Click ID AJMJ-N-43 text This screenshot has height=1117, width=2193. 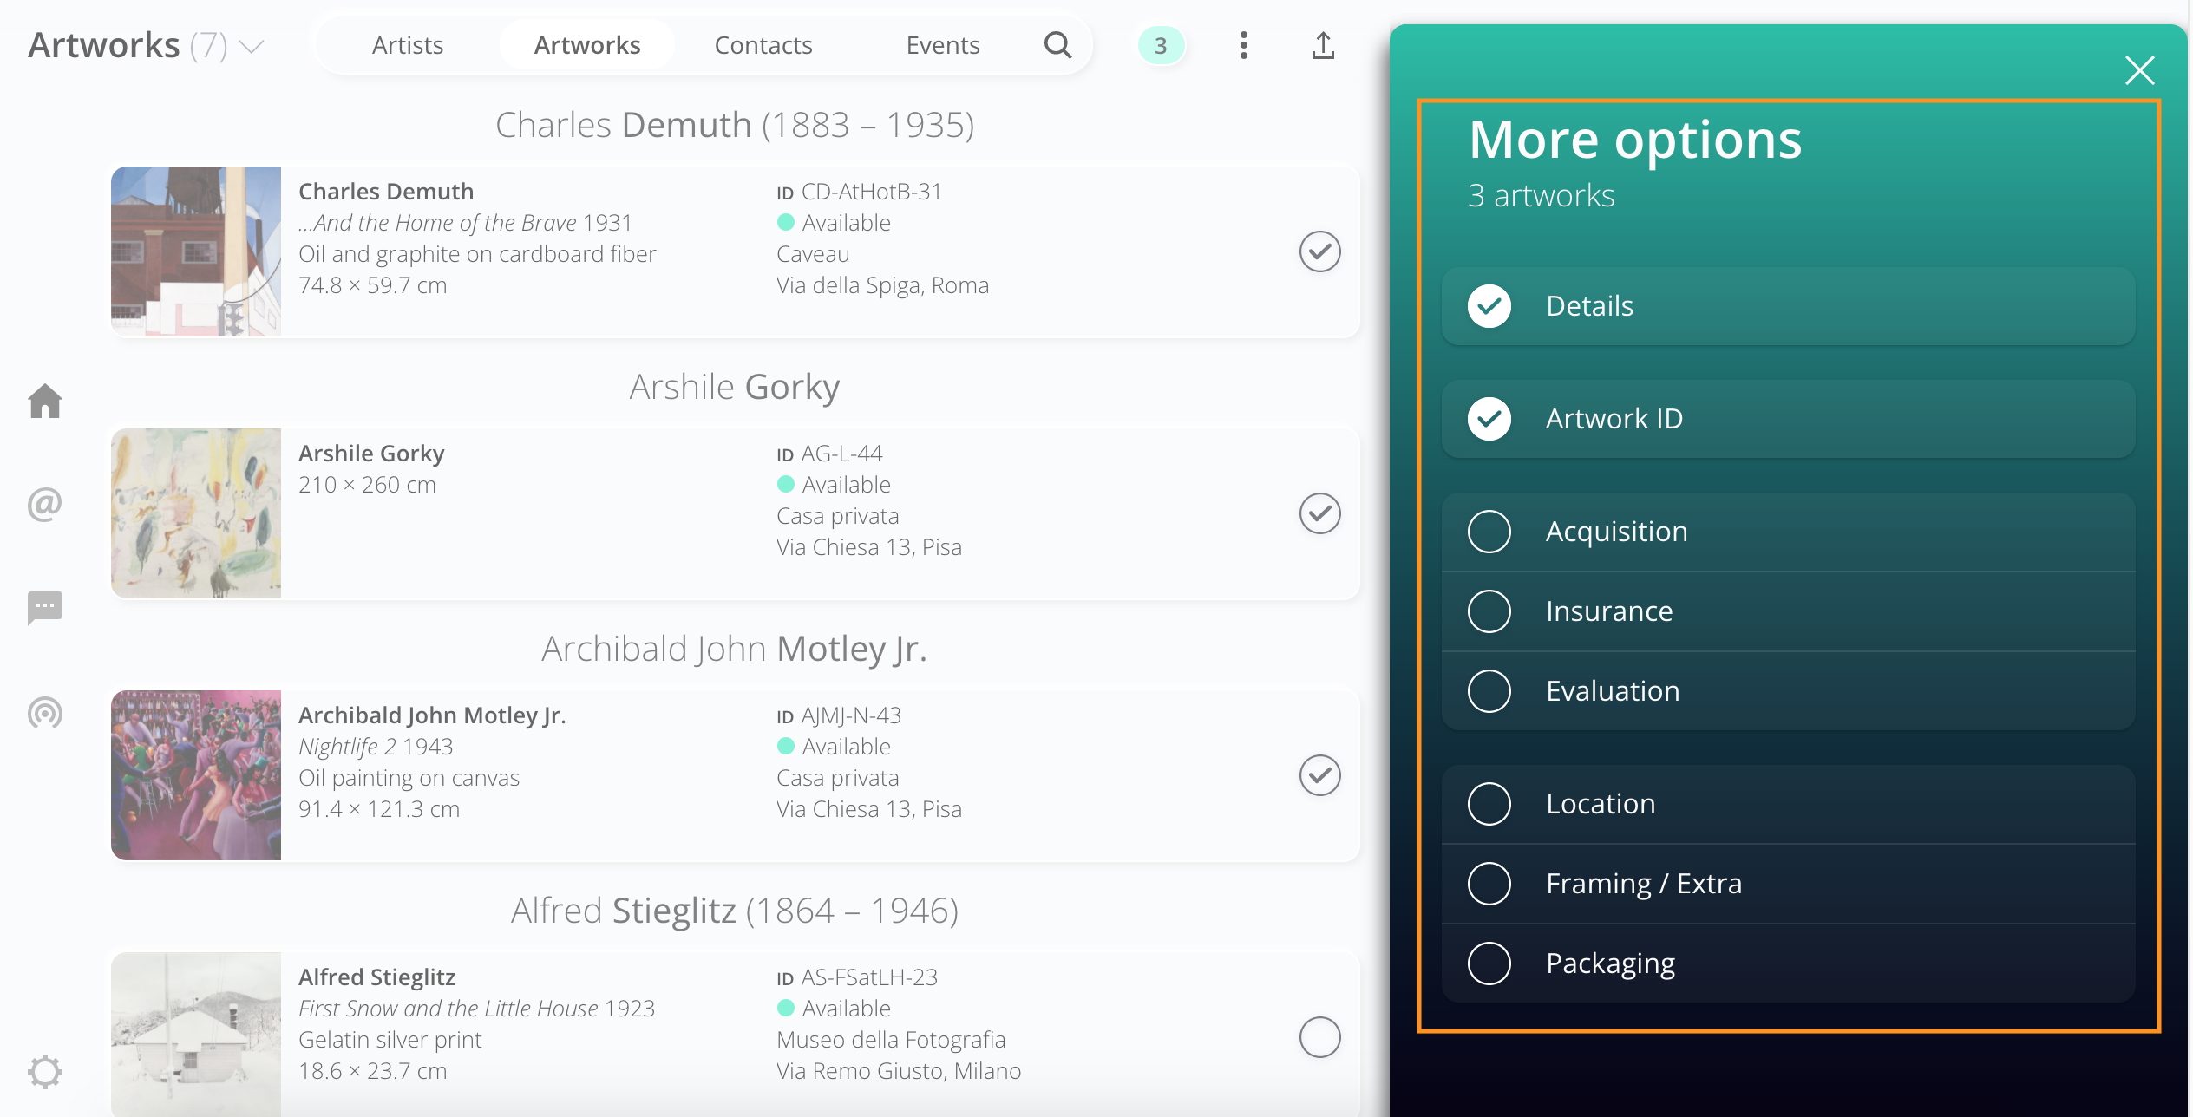coord(839,715)
